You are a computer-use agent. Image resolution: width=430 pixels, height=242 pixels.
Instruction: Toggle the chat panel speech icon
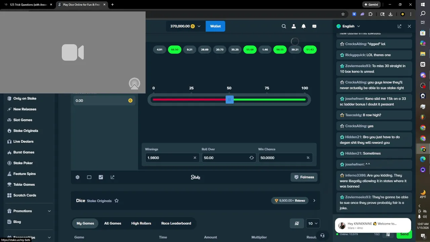coord(314,26)
